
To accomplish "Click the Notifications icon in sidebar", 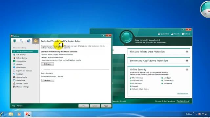I will coord(14,68).
